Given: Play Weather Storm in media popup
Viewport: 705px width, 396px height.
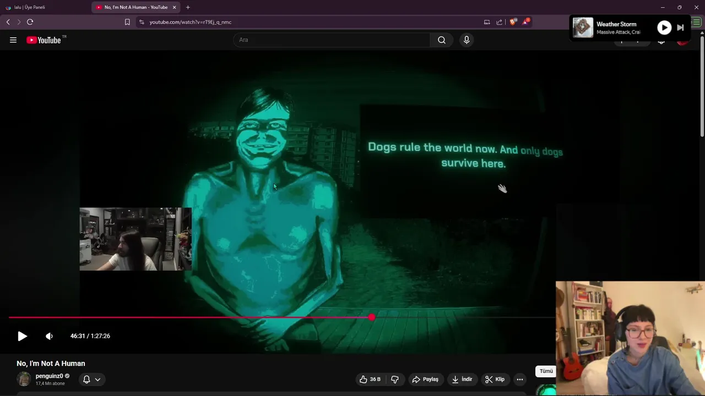Looking at the screenshot, I should (664, 28).
